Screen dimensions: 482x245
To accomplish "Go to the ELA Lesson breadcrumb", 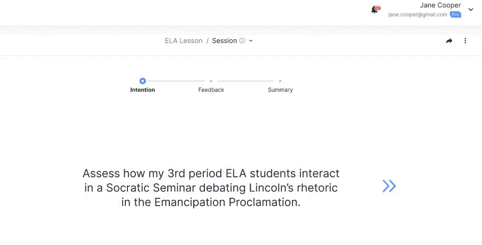I will pos(184,41).
